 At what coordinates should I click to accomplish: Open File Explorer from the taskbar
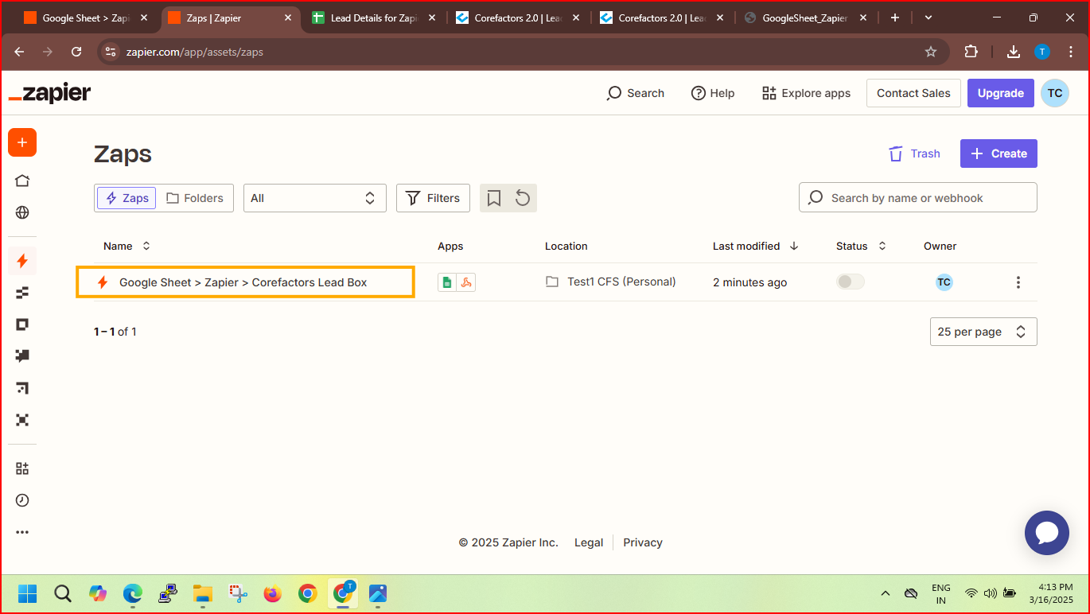pyautogui.click(x=202, y=593)
